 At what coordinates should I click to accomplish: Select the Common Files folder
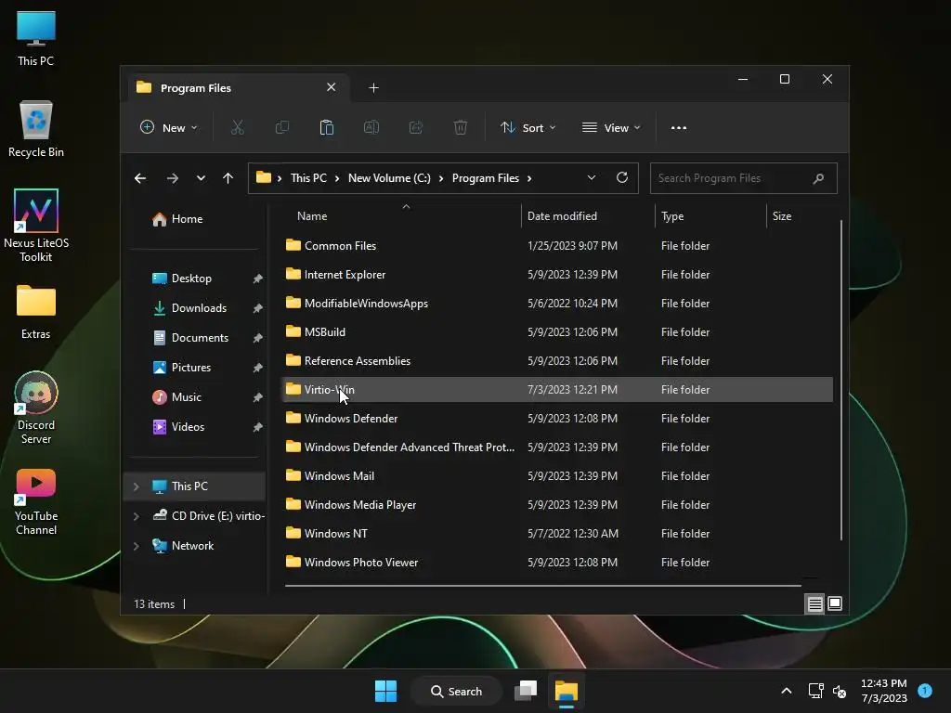coord(557,245)
